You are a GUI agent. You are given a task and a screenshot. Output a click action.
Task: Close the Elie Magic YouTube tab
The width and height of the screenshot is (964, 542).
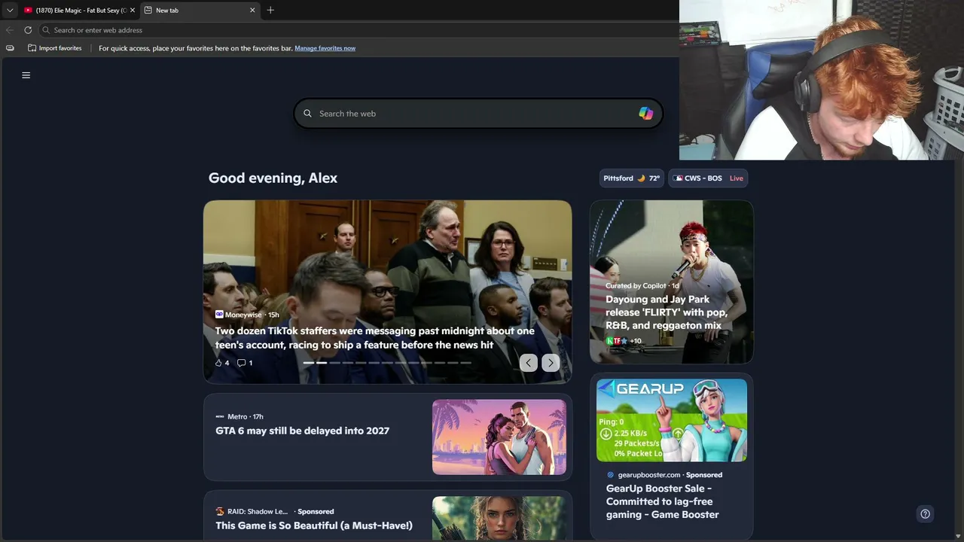[x=133, y=11]
